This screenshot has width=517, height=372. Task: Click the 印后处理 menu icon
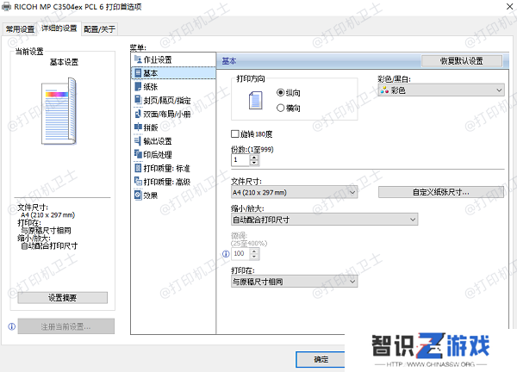pos(138,154)
